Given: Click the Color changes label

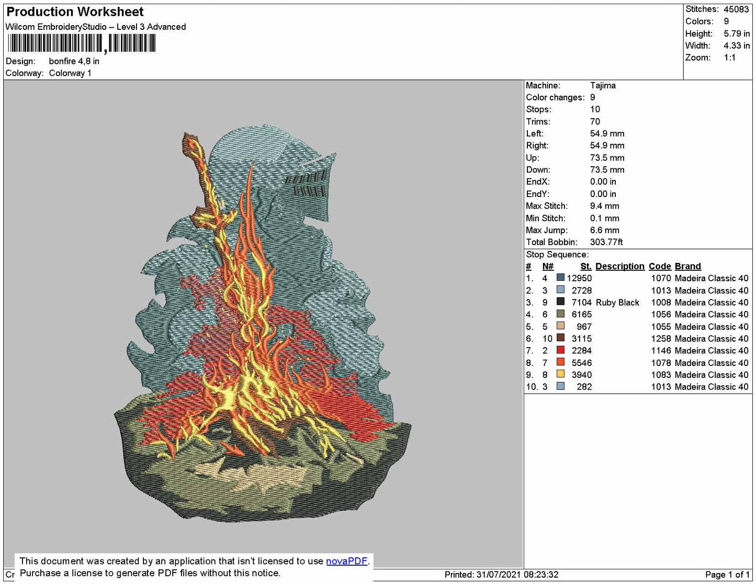Looking at the screenshot, I should tap(555, 97).
